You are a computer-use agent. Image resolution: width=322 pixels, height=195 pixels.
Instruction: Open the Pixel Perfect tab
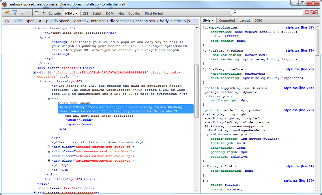(x=154, y=14)
